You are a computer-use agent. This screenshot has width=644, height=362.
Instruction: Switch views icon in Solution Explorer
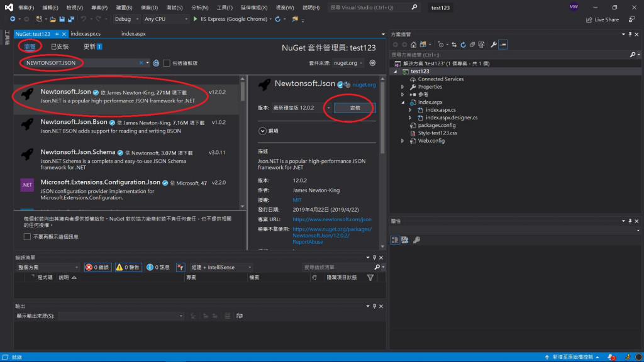click(423, 45)
